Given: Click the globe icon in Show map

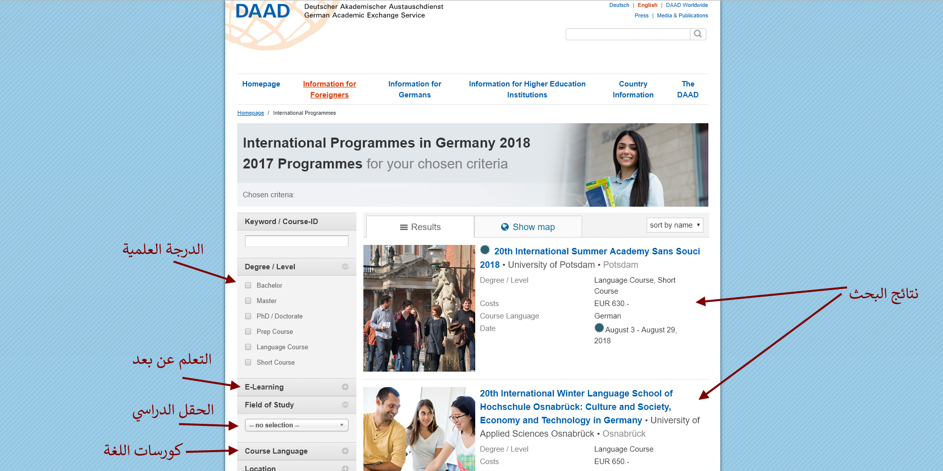Looking at the screenshot, I should tap(505, 227).
